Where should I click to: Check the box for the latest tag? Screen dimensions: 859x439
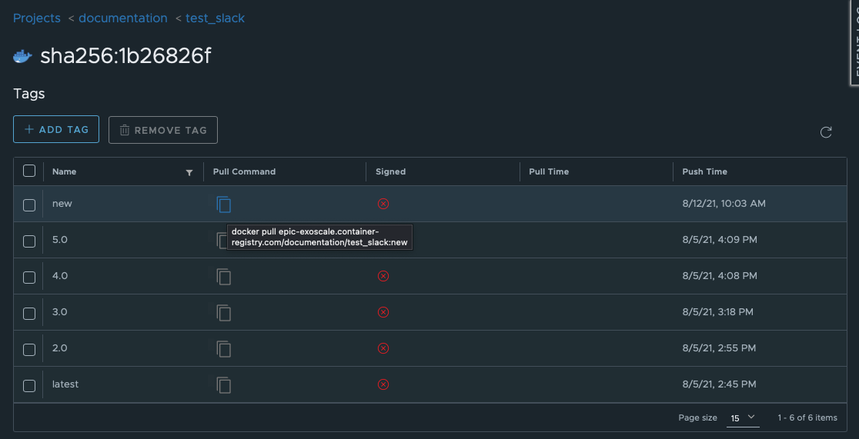click(x=29, y=385)
